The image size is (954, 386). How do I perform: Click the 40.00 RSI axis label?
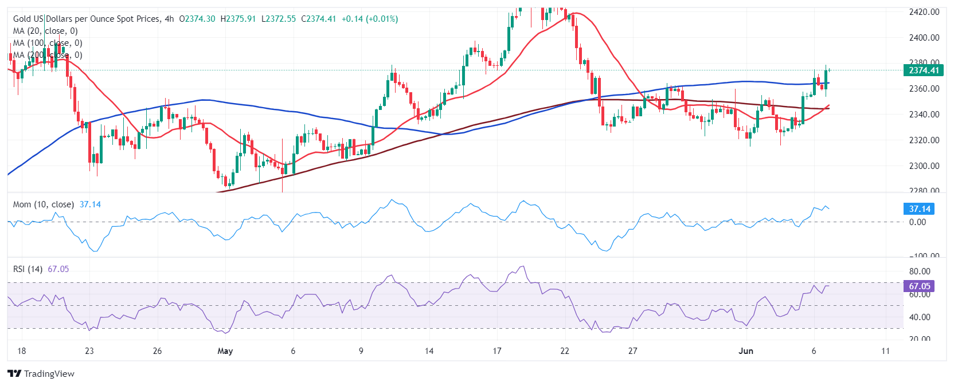tap(920, 317)
